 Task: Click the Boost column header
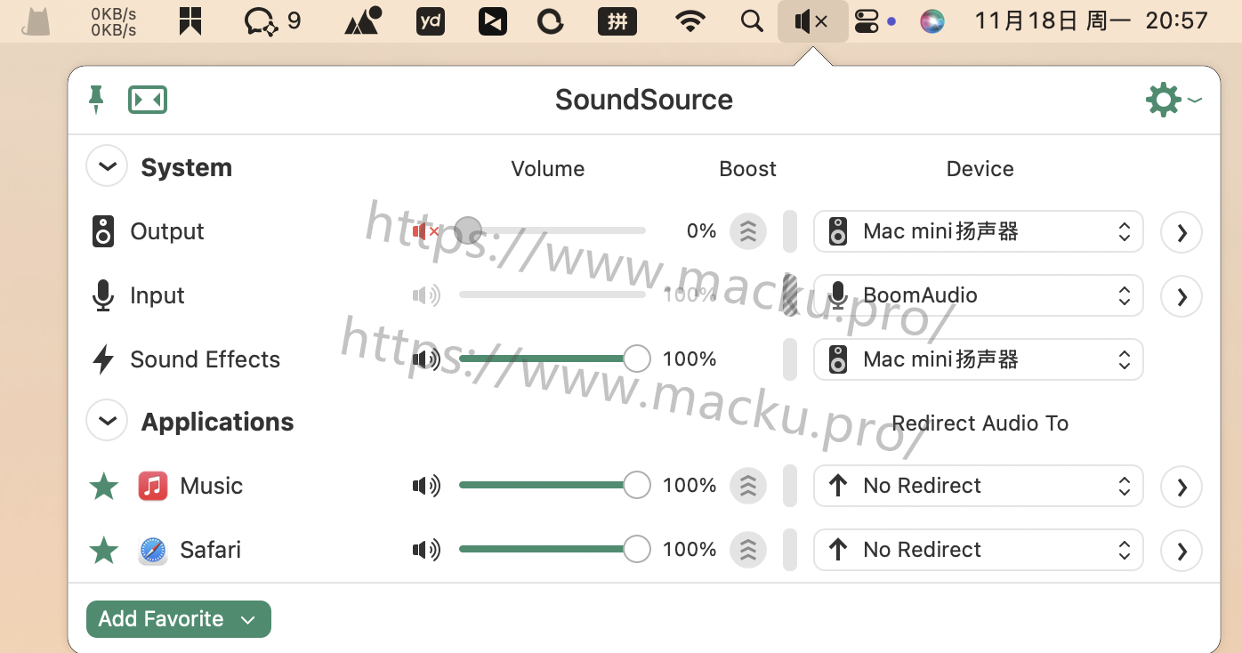748,169
